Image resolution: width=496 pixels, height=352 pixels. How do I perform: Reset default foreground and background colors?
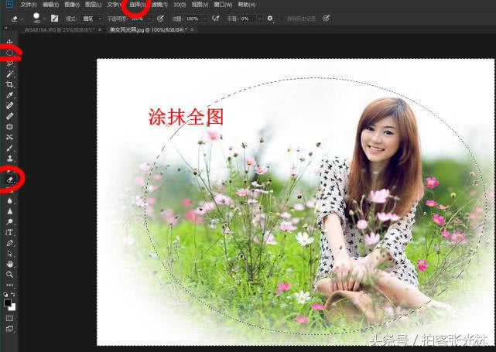(x=5, y=295)
